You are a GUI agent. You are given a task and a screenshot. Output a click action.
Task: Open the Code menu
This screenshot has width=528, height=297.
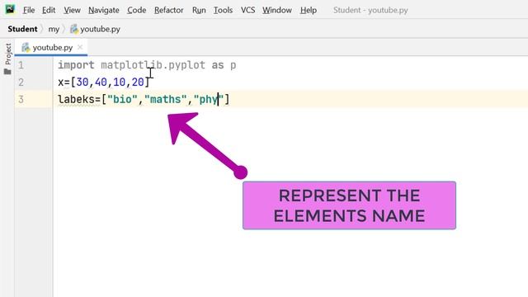(136, 10)
